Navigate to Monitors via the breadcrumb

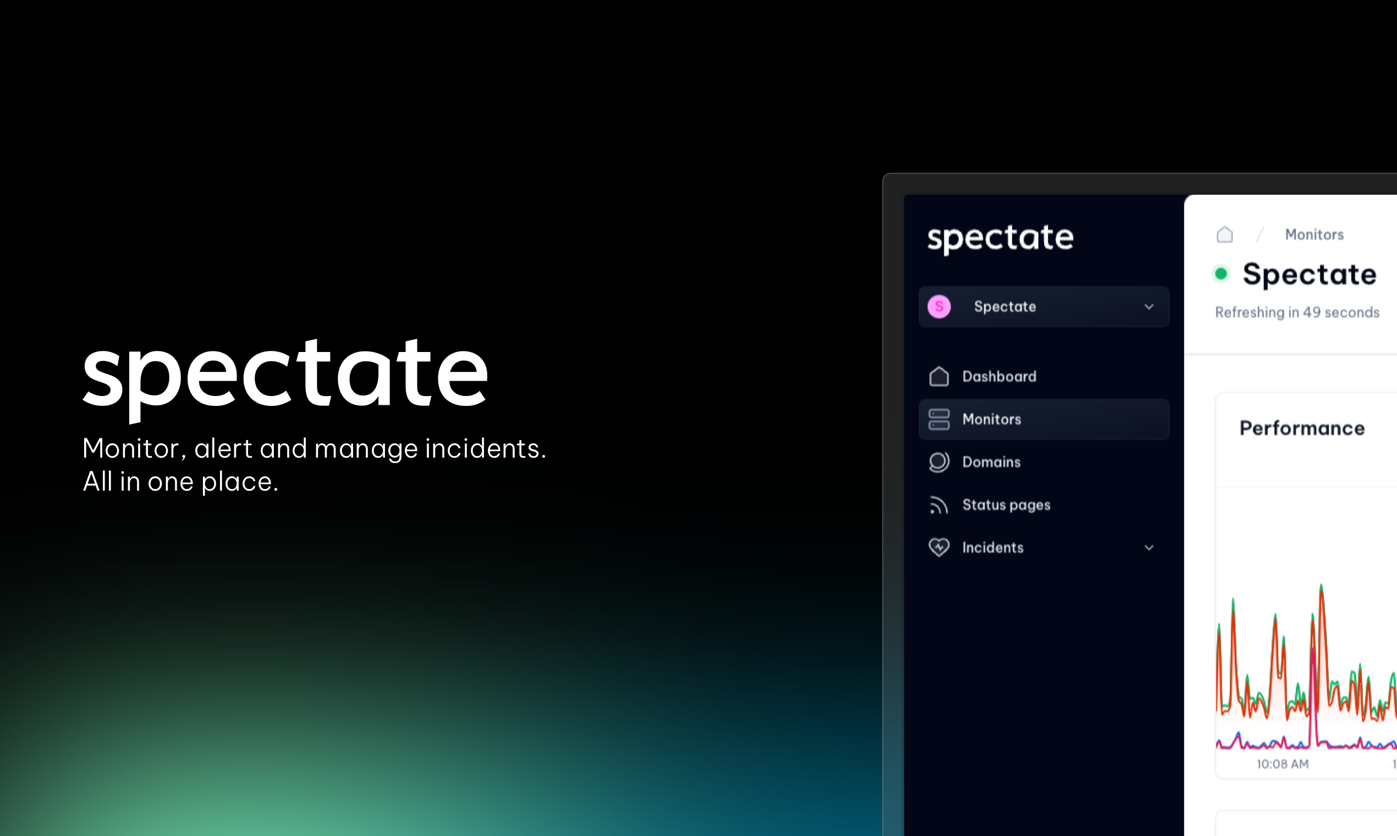(1314, 234)
